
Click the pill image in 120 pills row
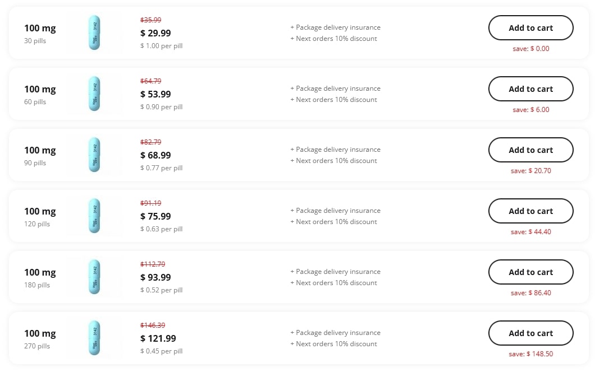click(94, 216)
